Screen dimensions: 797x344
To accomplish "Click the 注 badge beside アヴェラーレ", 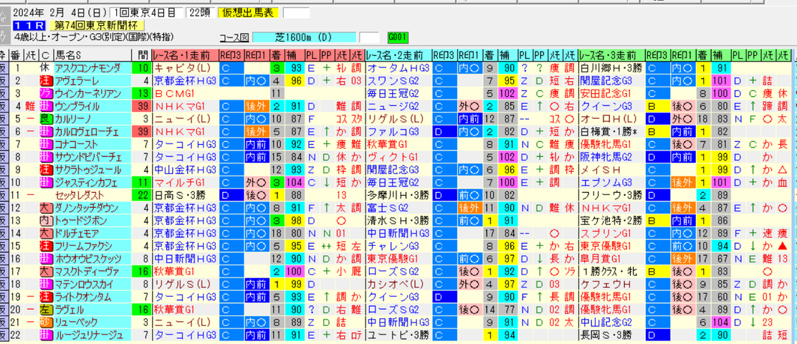I will 46,80.
